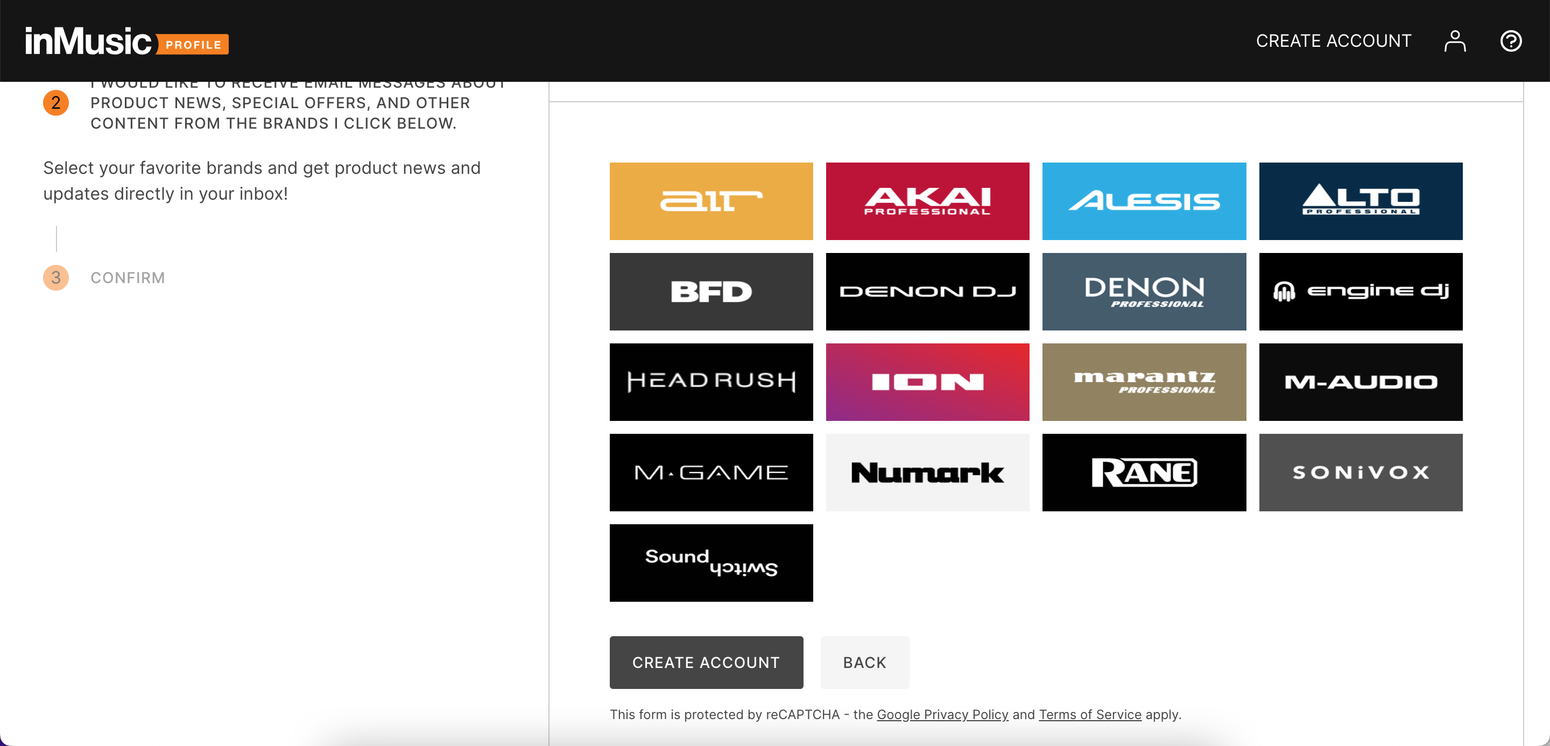The image size is (1550, 746).
Task: Click the 'Select your favorite brands' text
Action: click(x=262, y=180)
